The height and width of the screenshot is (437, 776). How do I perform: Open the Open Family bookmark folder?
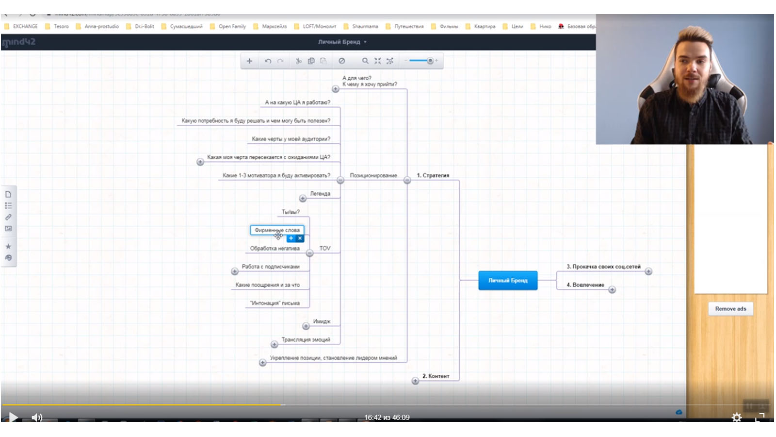228,26
